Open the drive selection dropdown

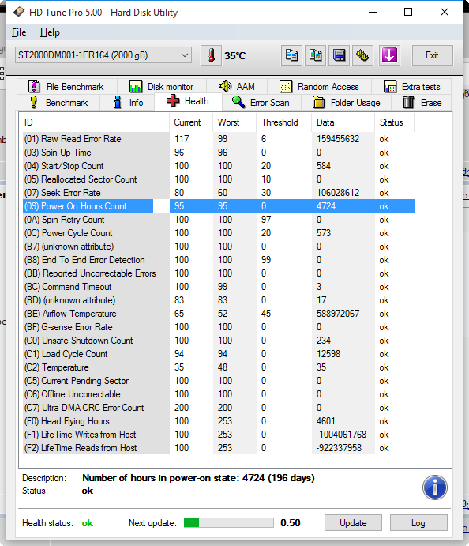[103, 55]
